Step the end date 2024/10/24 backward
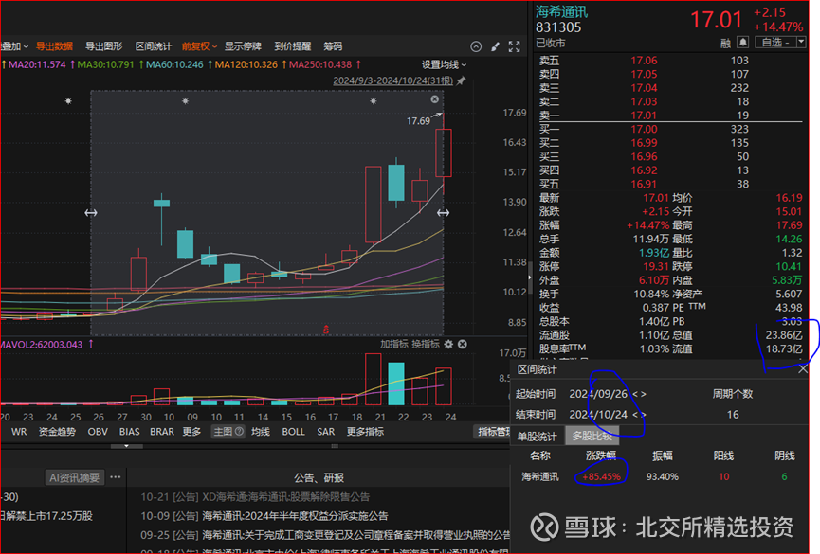820x554 pixels. (x=635, y=415)
